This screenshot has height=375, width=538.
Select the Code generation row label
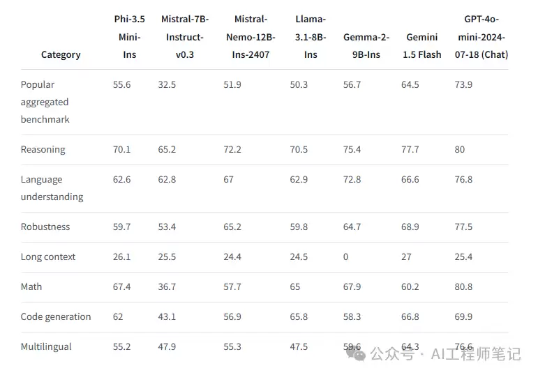[x=56, y=316]
